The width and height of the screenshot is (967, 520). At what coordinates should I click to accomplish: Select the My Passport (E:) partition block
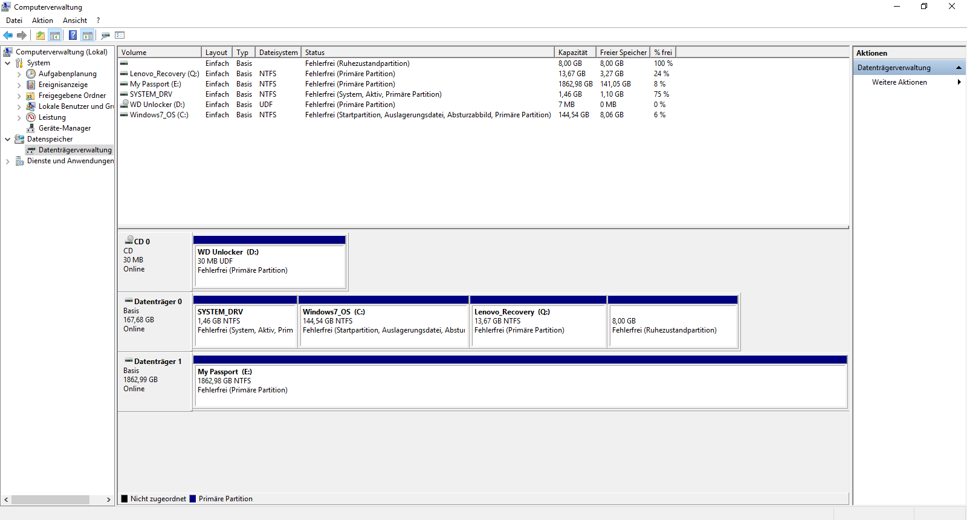tap(520, 382)
